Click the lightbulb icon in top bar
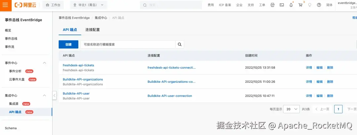 click(310, 5)
